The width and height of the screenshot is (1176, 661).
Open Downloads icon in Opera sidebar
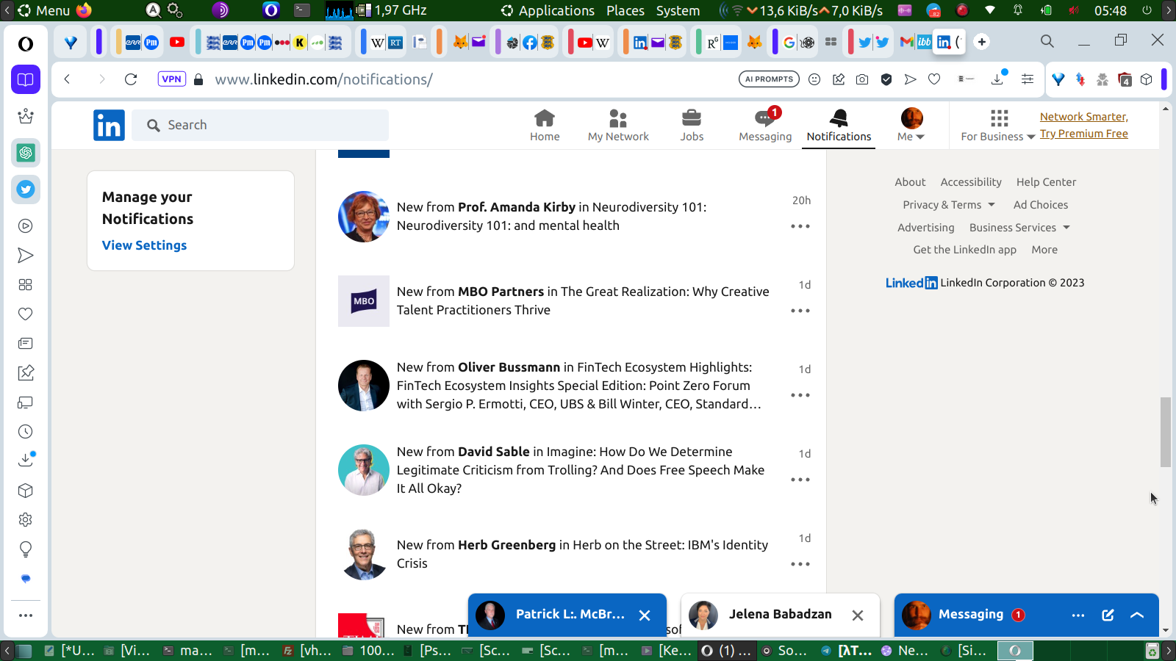point(26,460)
